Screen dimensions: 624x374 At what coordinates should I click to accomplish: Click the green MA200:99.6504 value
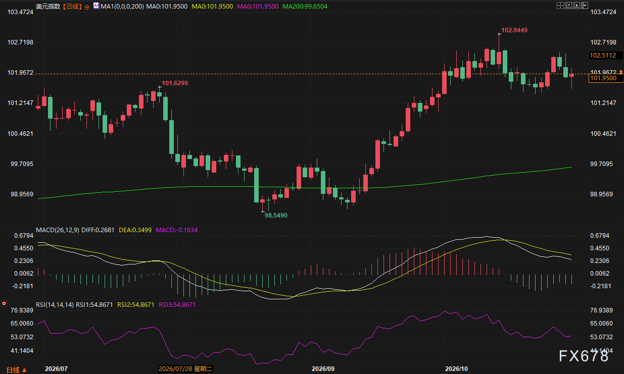pyautogui.click(x=305, y=7)
